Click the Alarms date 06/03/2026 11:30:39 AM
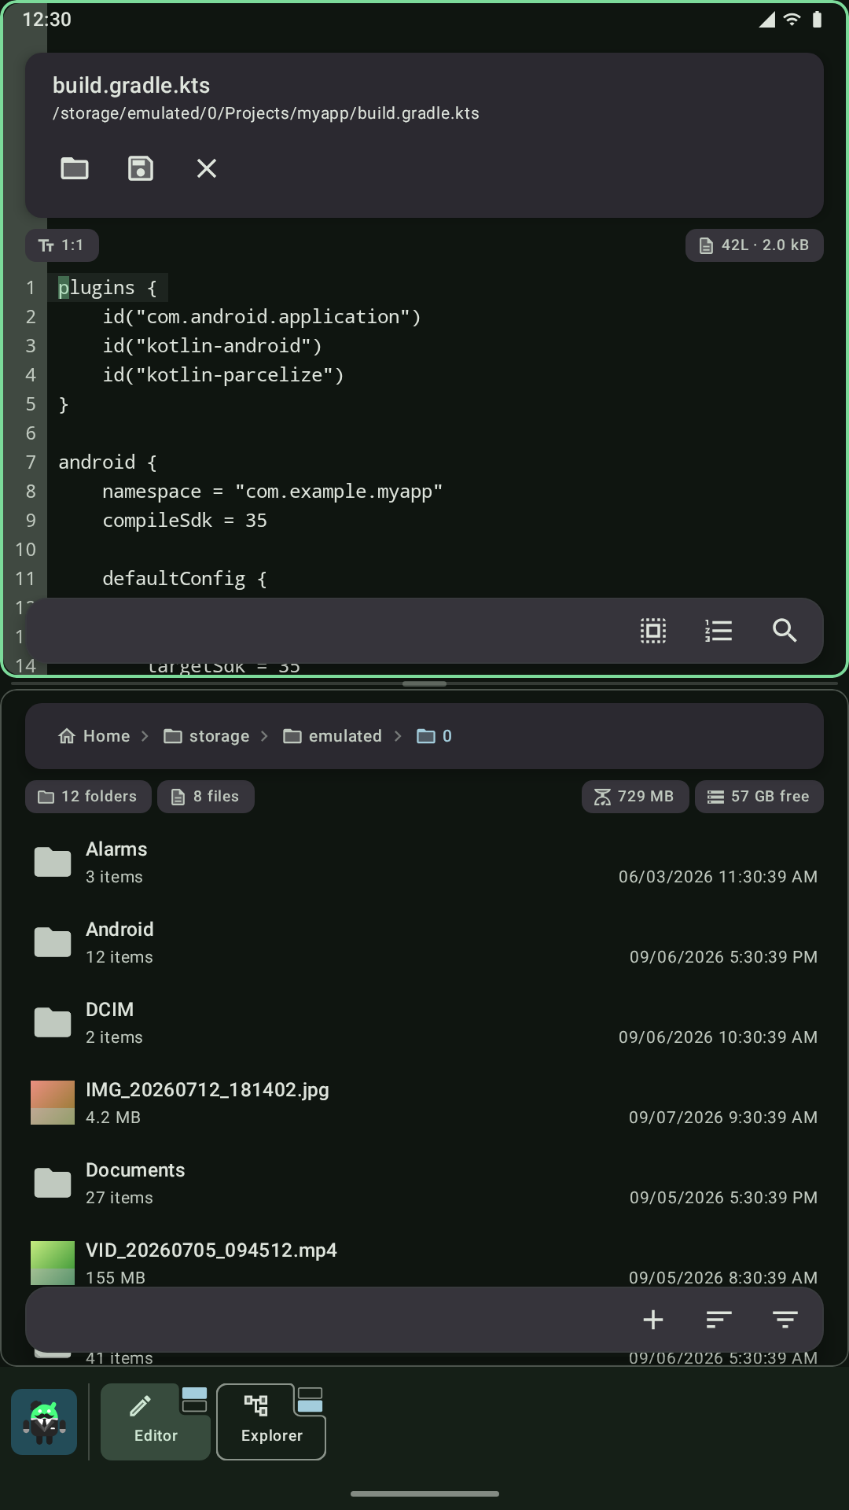The height and width of the screenshot is (1510, 849). [718, 877]
